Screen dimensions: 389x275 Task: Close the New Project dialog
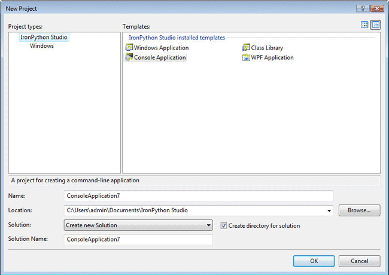click(x=377, y=8)
